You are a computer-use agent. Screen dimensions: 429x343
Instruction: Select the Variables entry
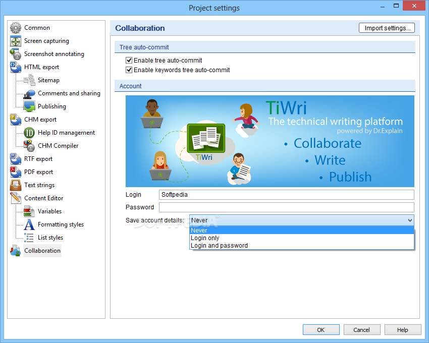point(50,212)
